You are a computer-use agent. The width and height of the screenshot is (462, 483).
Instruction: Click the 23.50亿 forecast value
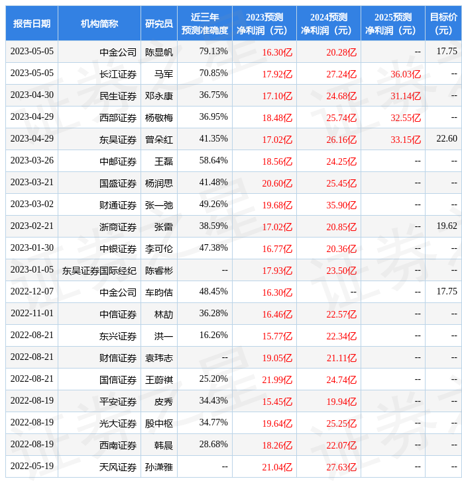(341, 271)
